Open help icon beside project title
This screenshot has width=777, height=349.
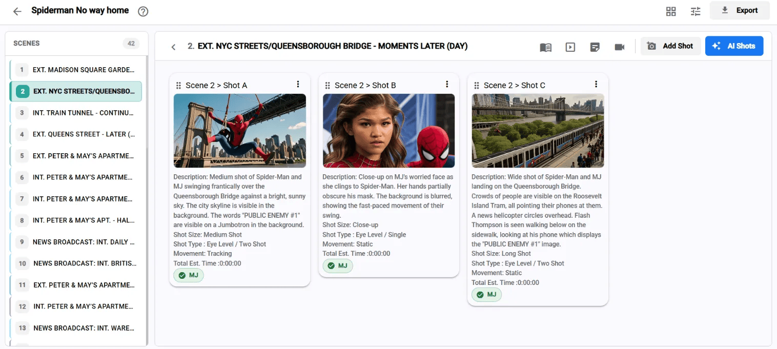(143, 11)
